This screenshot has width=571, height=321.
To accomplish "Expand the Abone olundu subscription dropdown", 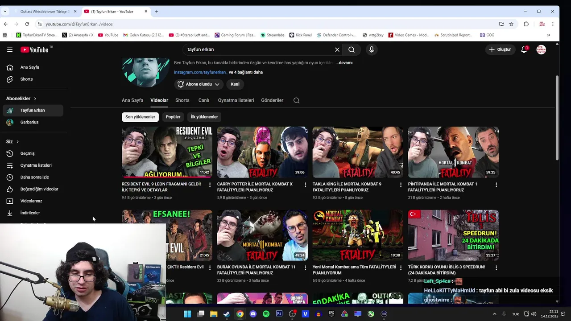I will coord(199,84).
